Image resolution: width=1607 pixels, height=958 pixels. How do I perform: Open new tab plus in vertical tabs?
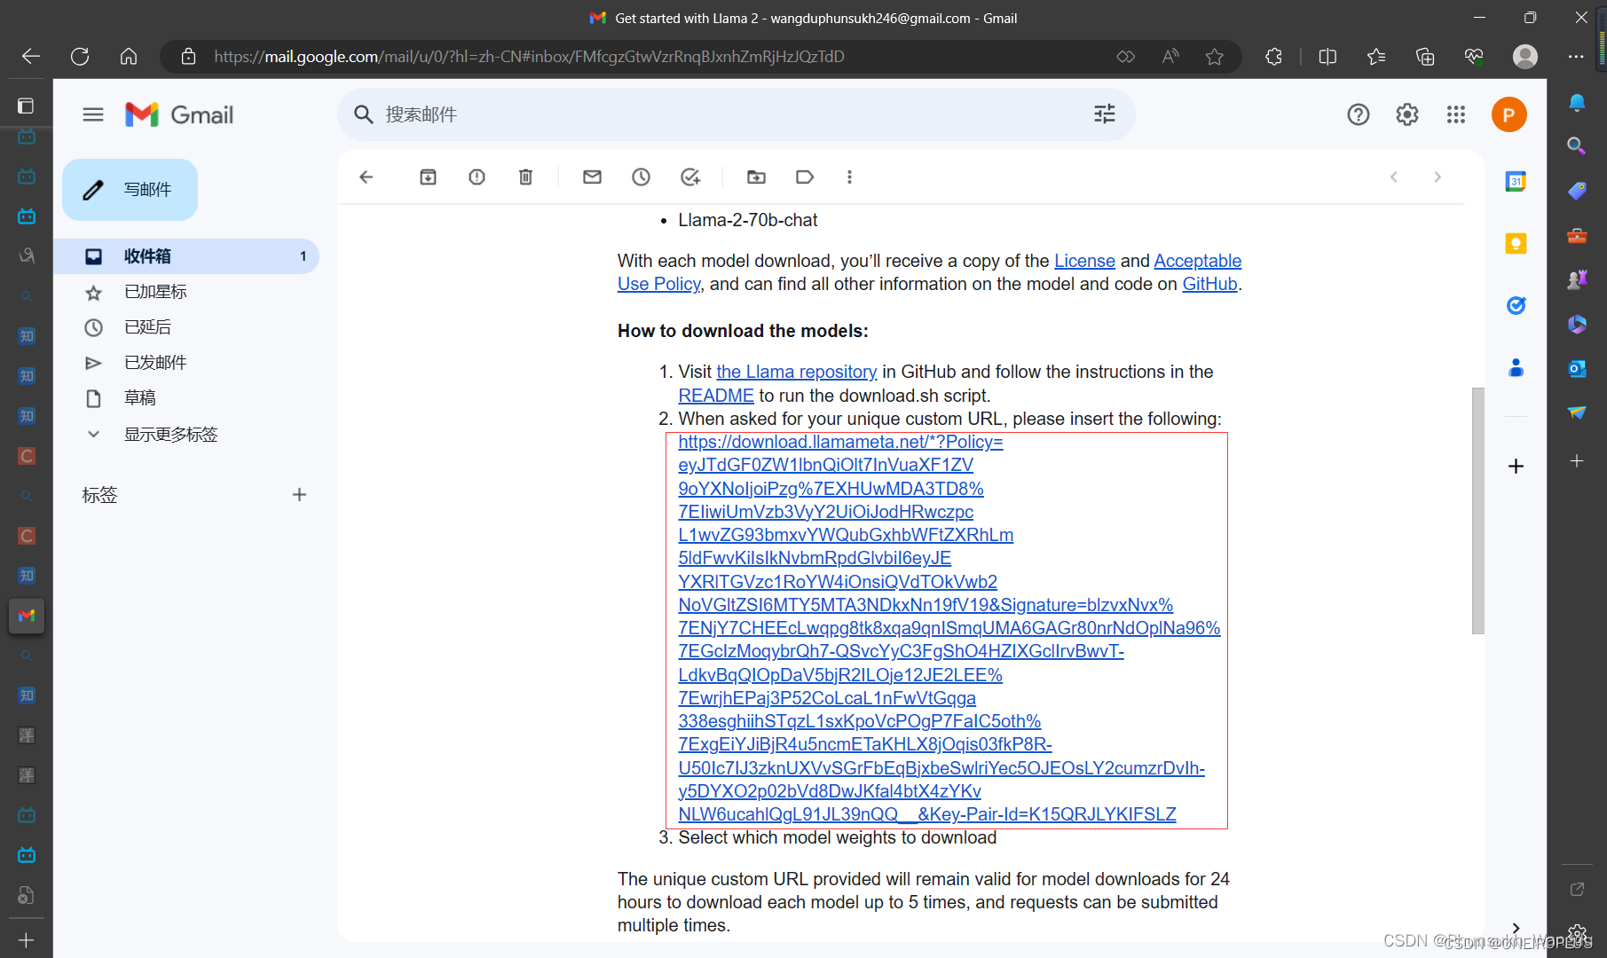coord(26,940)
